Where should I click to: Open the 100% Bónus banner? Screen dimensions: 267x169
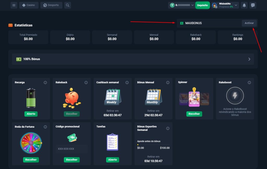click(133, 59)
